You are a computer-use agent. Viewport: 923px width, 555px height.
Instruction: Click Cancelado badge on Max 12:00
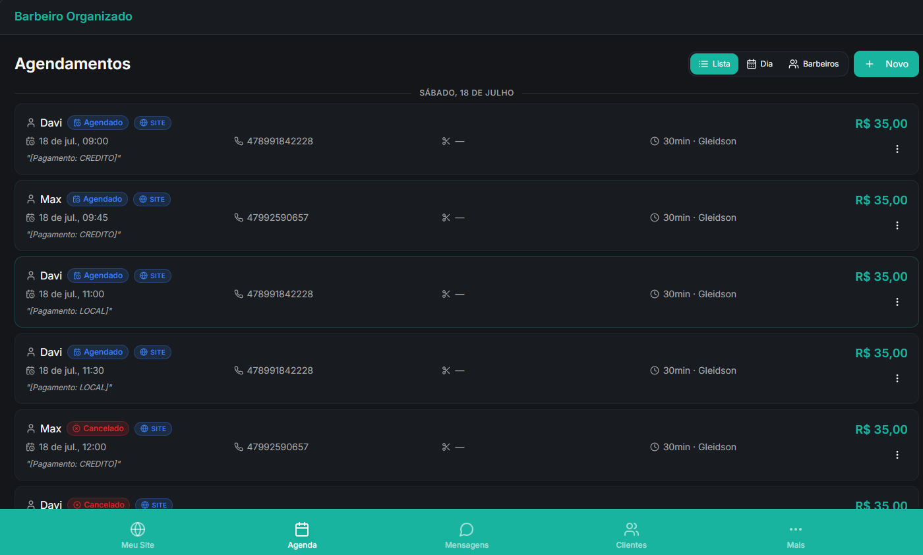98,428
